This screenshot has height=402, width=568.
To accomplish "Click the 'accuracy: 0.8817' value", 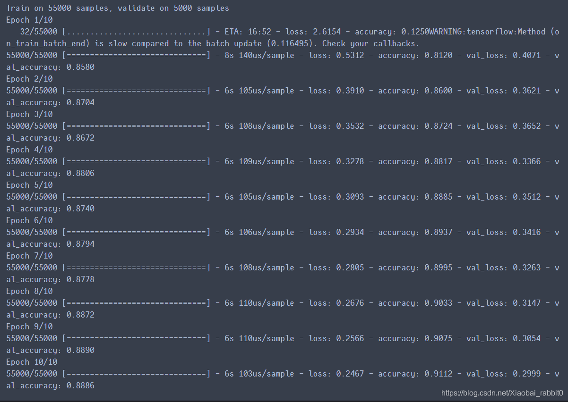I will tap(415, 161).
